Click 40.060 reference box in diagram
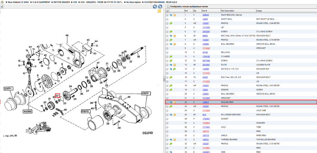The image size is (317, 153). 27,111
